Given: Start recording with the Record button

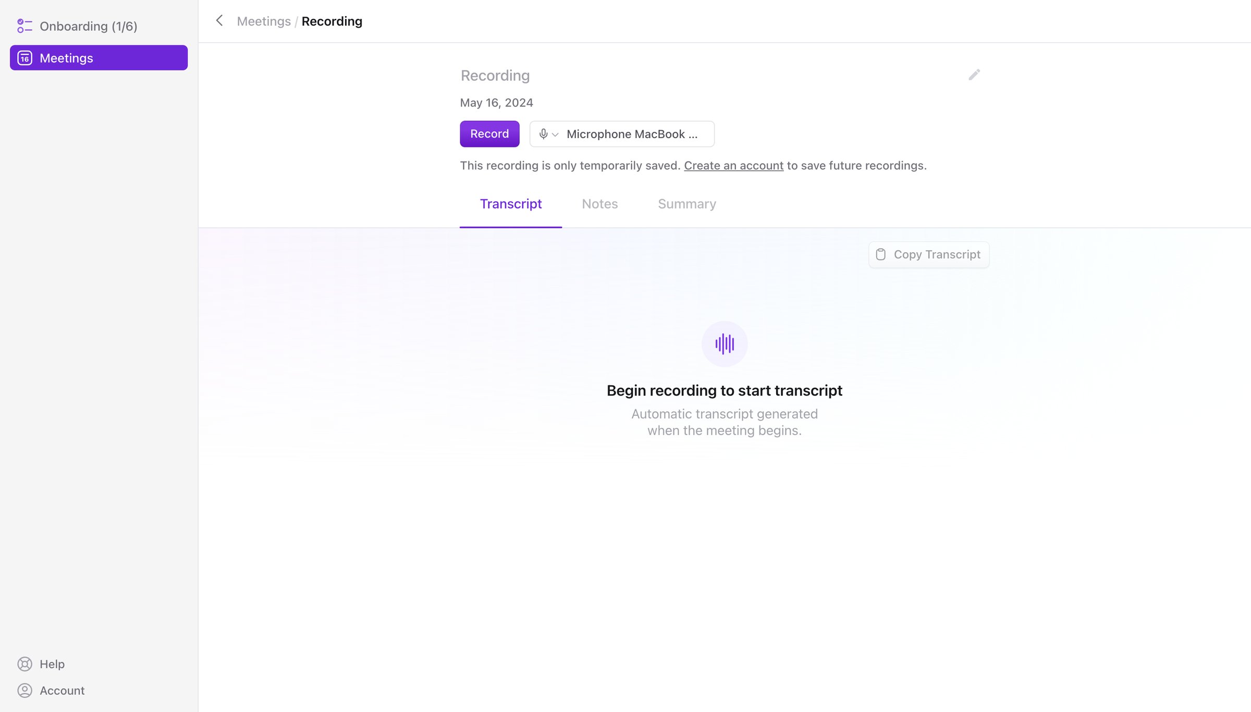Looking at the screenshot, I should [489, 134].
